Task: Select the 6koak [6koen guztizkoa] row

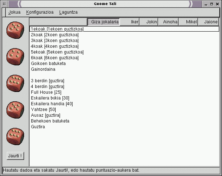Action: (x=124, y=58)
